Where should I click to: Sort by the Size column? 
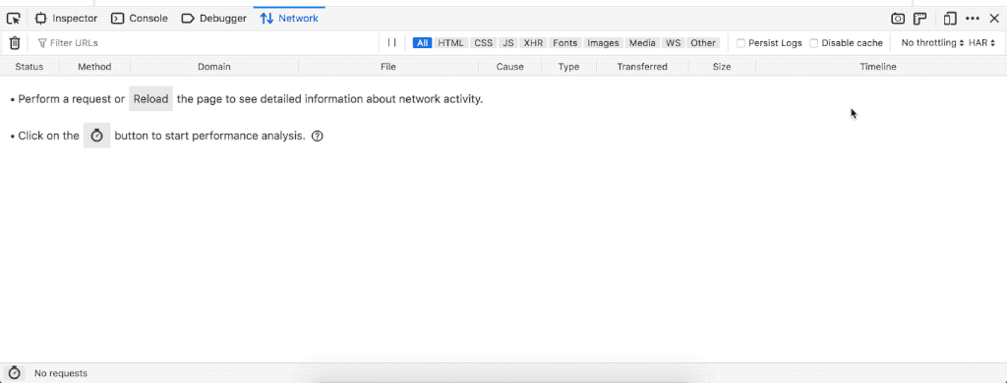click(x=722, y=67)
